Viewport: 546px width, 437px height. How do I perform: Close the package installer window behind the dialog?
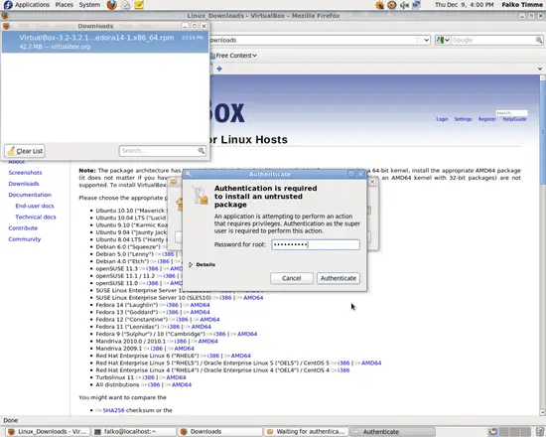[372, 182]
